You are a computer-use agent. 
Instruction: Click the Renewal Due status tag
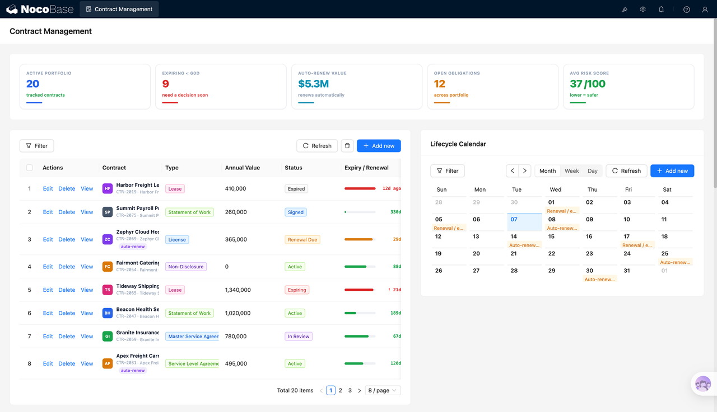tap(302, 239)
